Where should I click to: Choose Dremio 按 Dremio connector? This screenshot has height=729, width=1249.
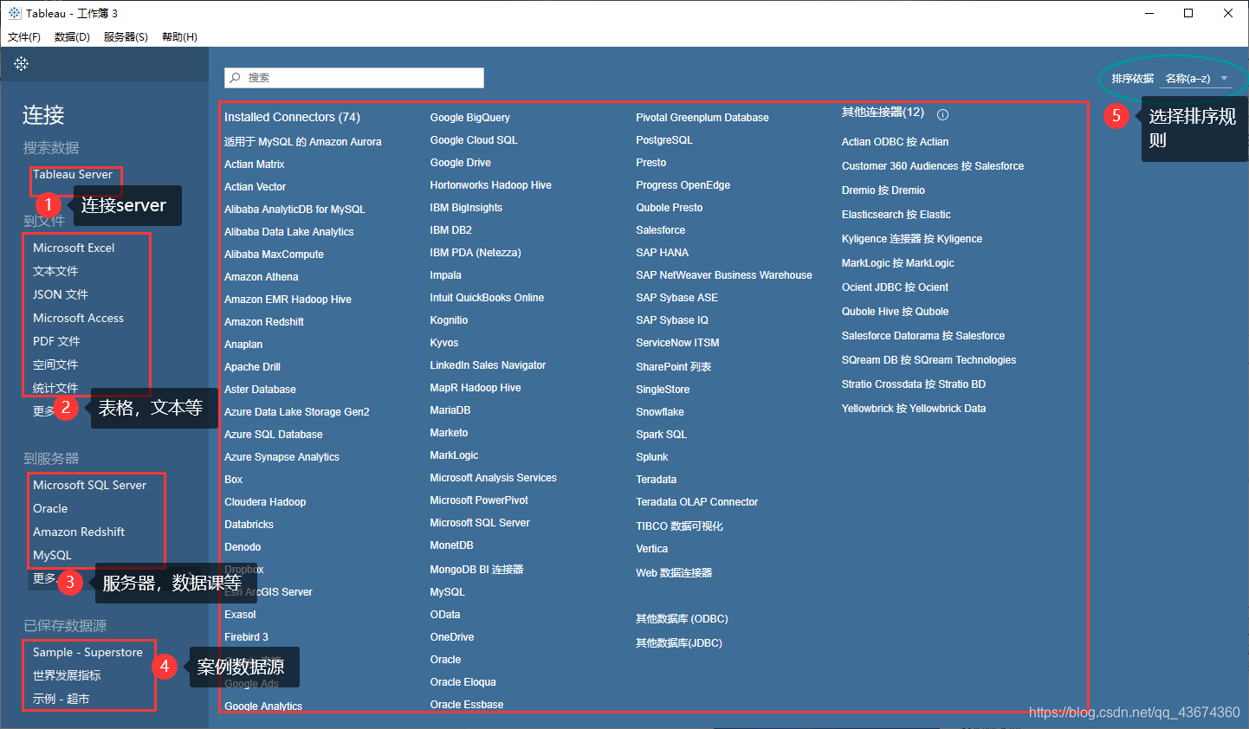pyautogui.click(x=883, y=190)
